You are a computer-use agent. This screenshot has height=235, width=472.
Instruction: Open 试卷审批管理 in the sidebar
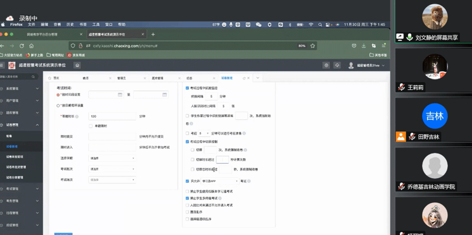pyautogui.click(x=14, y=156)
